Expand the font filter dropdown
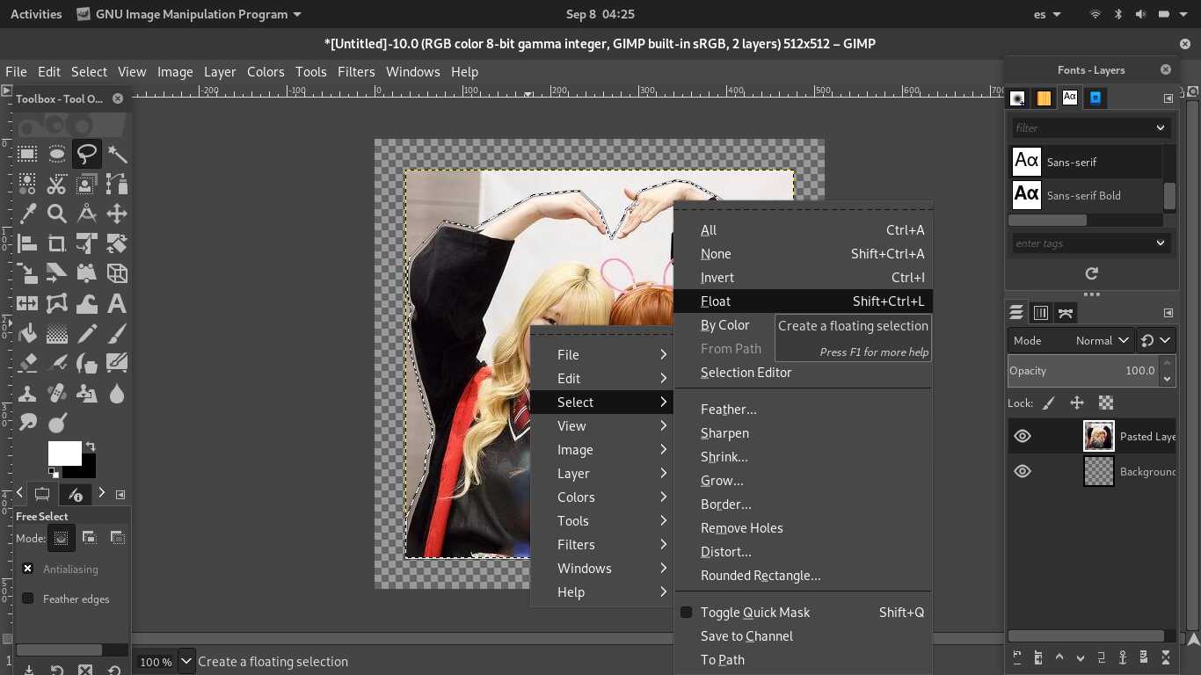 1161,128
